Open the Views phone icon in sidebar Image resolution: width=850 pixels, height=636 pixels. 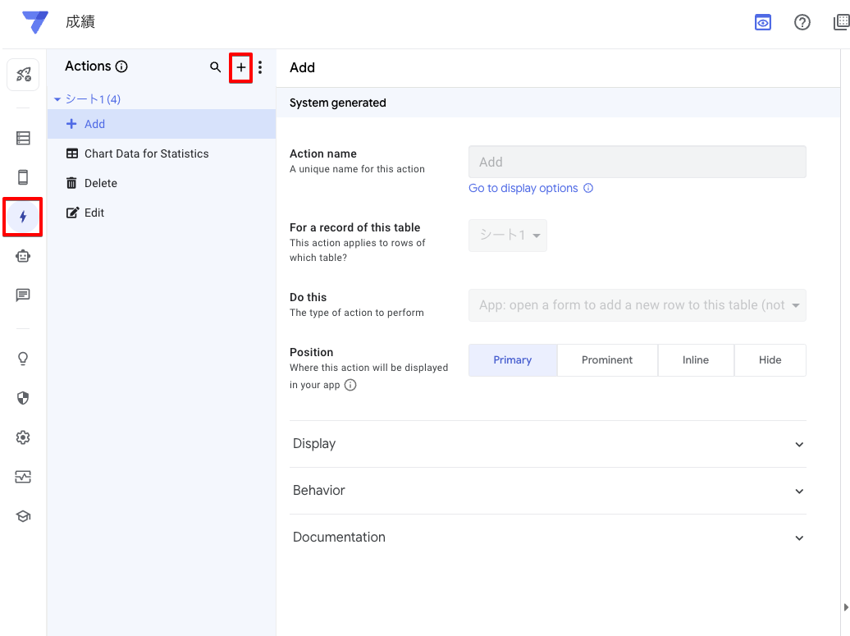point(23,177)
